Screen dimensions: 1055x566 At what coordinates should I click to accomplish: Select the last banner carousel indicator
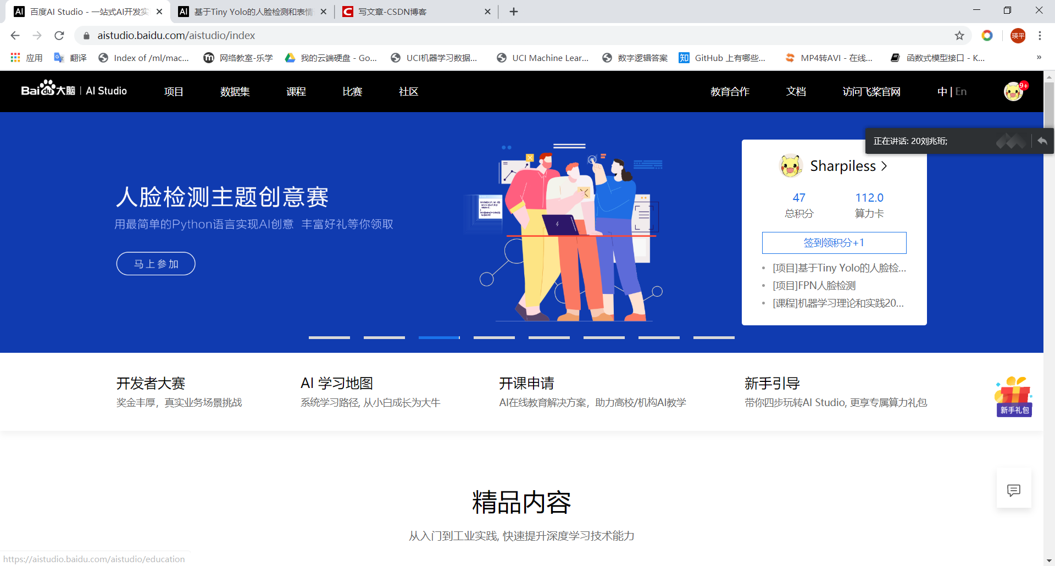[714, 337]
